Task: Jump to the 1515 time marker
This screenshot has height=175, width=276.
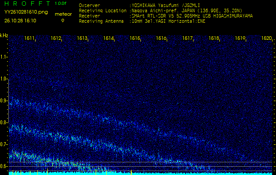Action: pyautogui.click(x=135, y=38)
